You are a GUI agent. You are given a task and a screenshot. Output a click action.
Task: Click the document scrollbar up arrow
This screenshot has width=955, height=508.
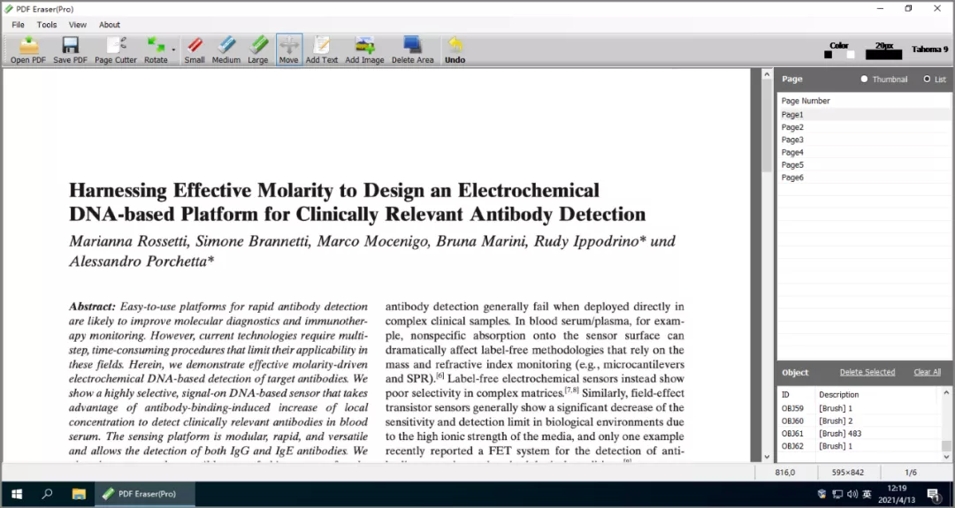[768, 75]
